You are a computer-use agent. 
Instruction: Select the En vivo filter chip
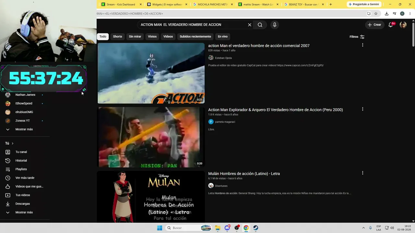pyautogui.click(x=222, y=37)
